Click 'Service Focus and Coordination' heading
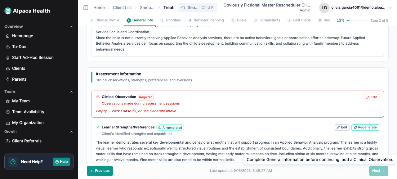The image size is (397, 179). click(x=123, y=32)
